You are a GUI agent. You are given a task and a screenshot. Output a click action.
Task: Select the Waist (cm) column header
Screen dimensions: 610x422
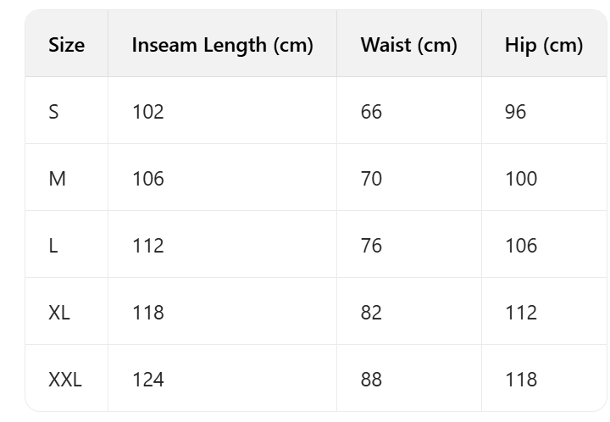click(408, 45)
